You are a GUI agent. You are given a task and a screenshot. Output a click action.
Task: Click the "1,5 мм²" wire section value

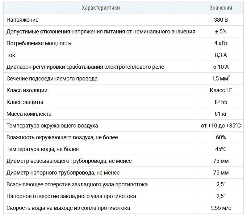[220, 79]
